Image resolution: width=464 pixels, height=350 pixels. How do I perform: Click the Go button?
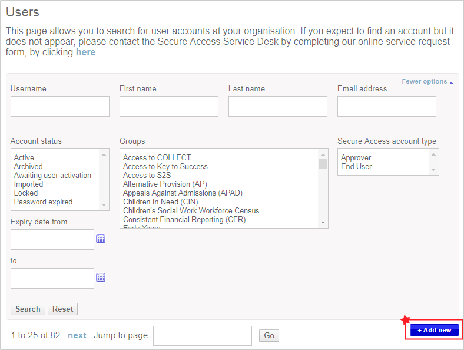269,335
